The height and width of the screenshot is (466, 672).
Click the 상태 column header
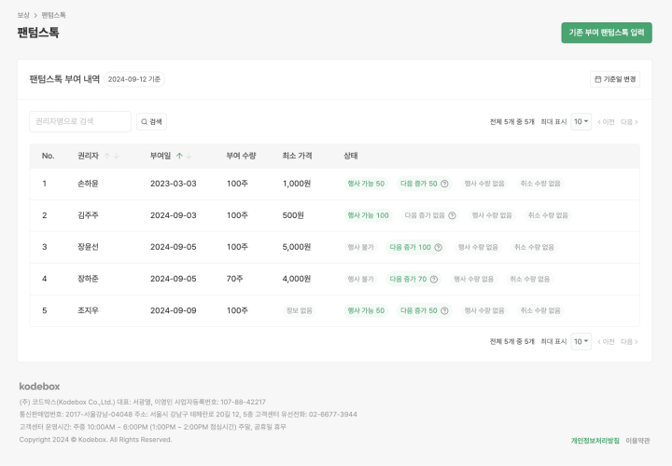pyautogui.click(x=351, y=156)
